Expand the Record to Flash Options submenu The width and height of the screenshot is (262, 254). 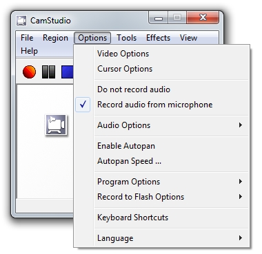(162, 197)
